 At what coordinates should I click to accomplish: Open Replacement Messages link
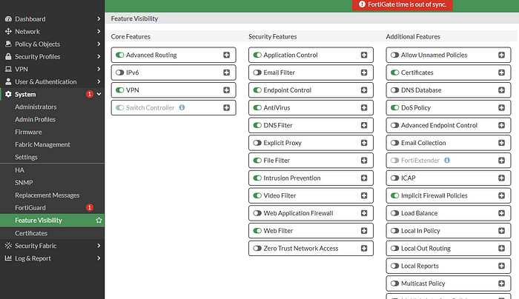[x=47, y=195]
